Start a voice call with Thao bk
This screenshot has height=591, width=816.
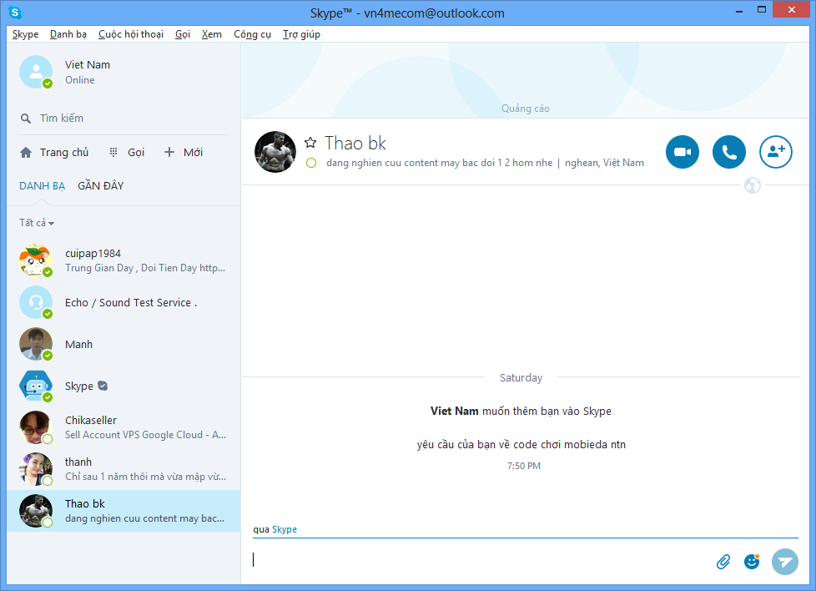coord(728,152)
